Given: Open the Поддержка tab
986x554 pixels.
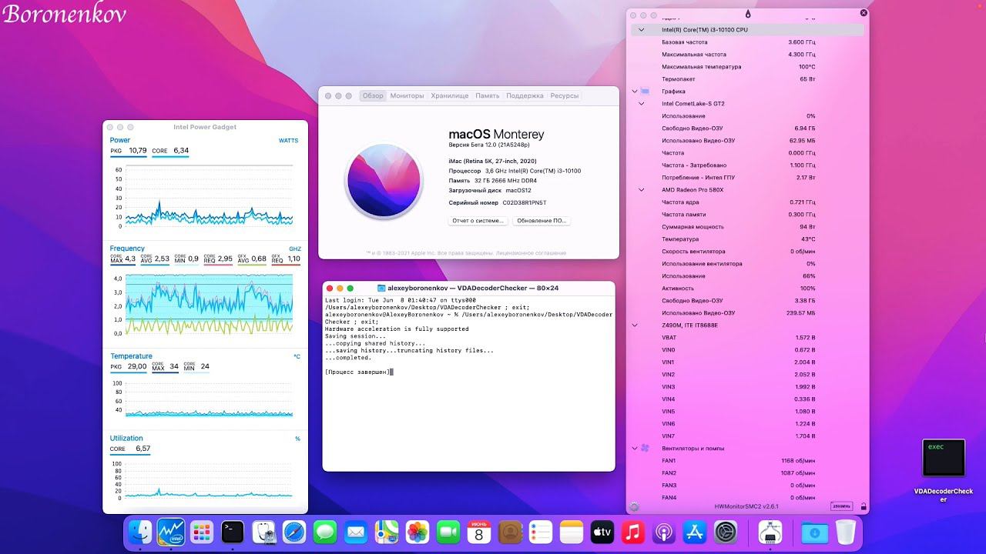Looking at the screenshot, I should point(525,96).
